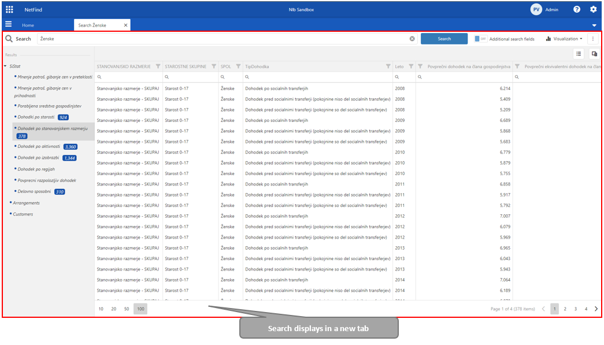Open the Visualization dropdown
This screenshot has height=345, width=604.
(x=564, y=39)
